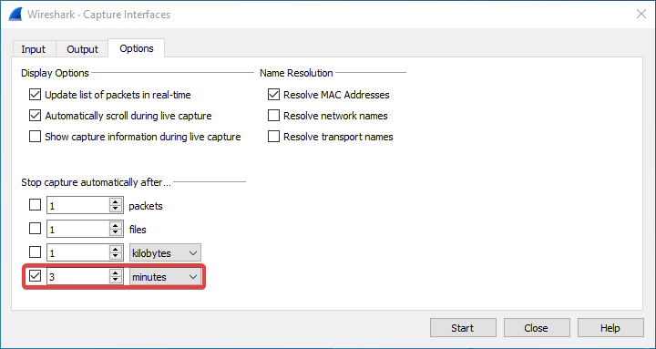Viewport: 656px width, 349px height.
Task: Decrease packets count with down arrow
Action: (116, 210)
